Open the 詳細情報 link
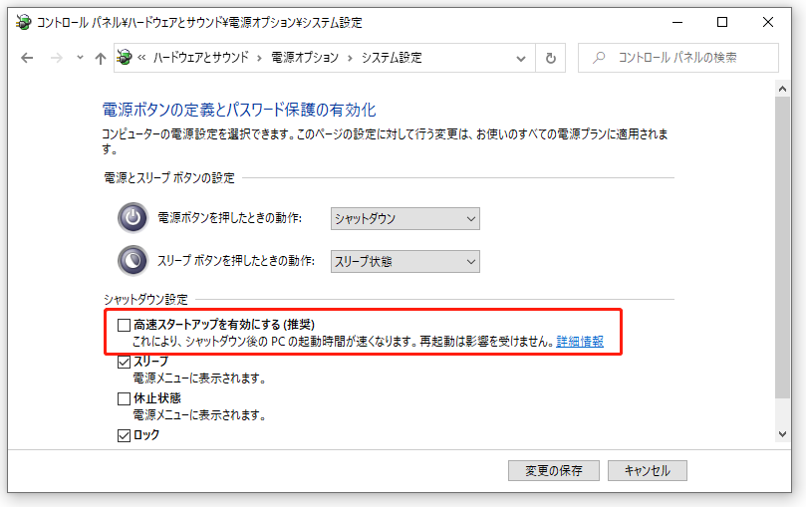 click(580, 342)
